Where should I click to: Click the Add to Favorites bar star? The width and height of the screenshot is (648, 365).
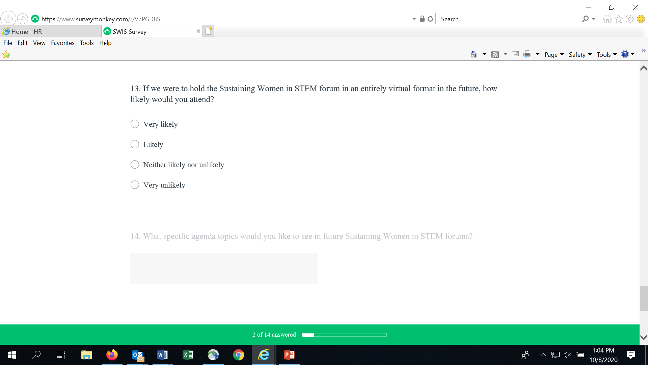(x=6, y=54)
